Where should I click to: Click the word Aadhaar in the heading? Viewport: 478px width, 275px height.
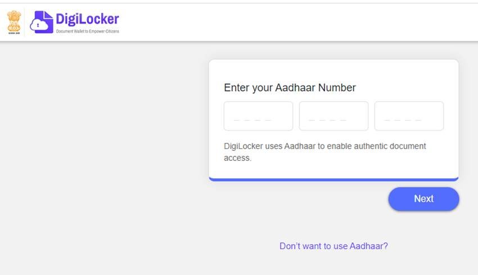click(x=295, y=88)
